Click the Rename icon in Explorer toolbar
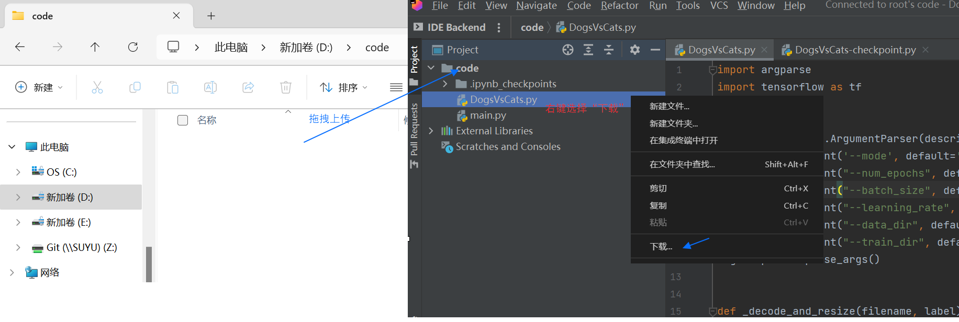 point(210,87)
